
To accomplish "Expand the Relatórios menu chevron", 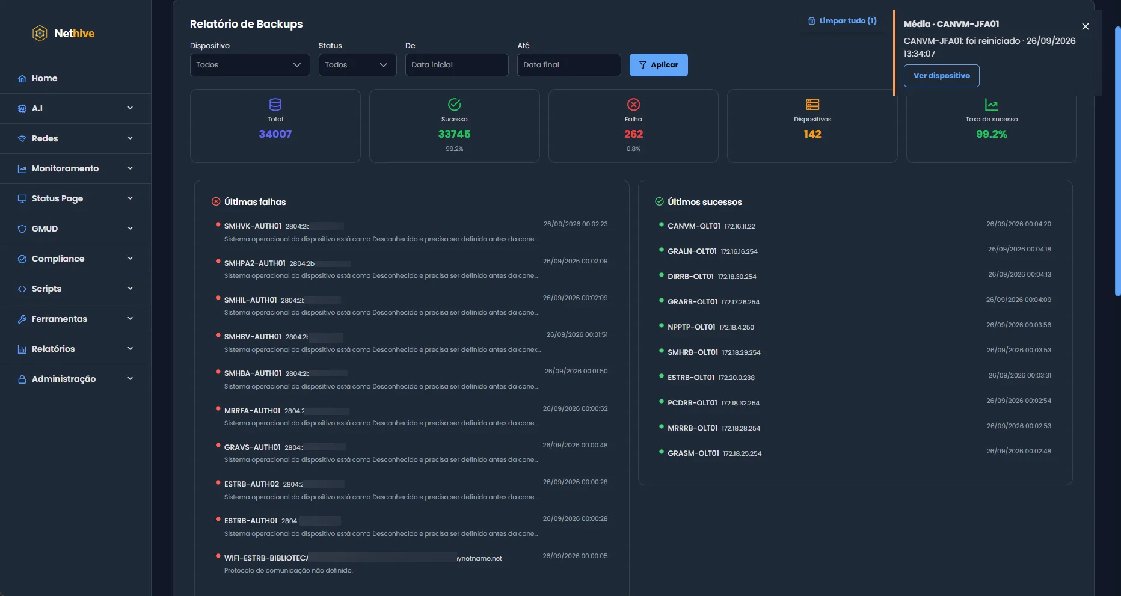I will coord(130,349).
